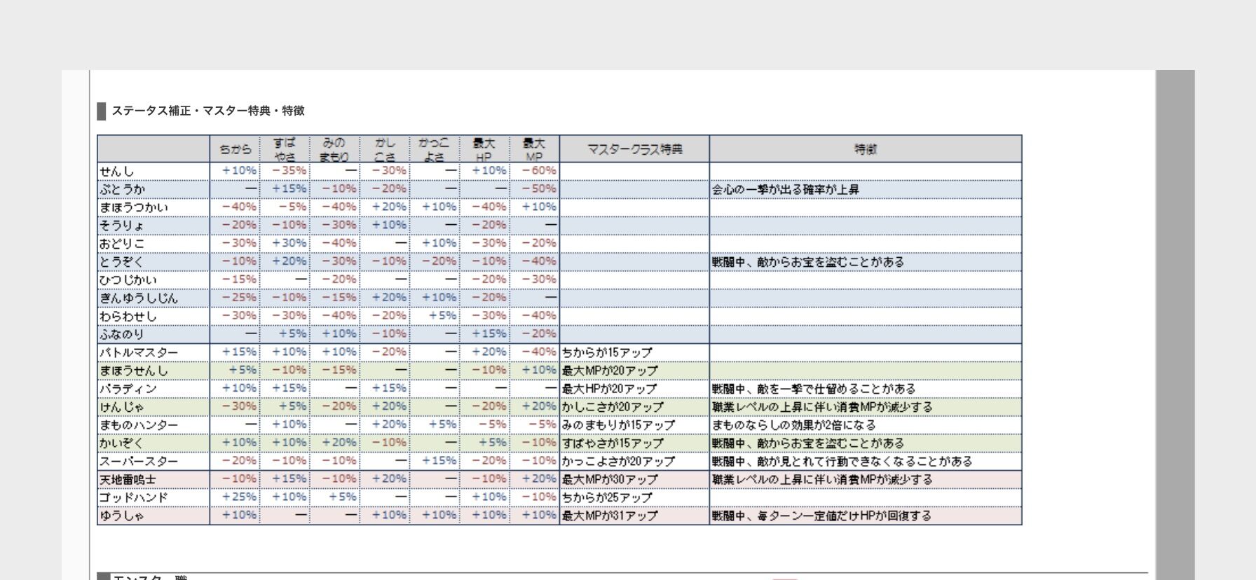
Task: Click the −15% ちから value for ひつじかい
Action: click(x=240, y=279)
